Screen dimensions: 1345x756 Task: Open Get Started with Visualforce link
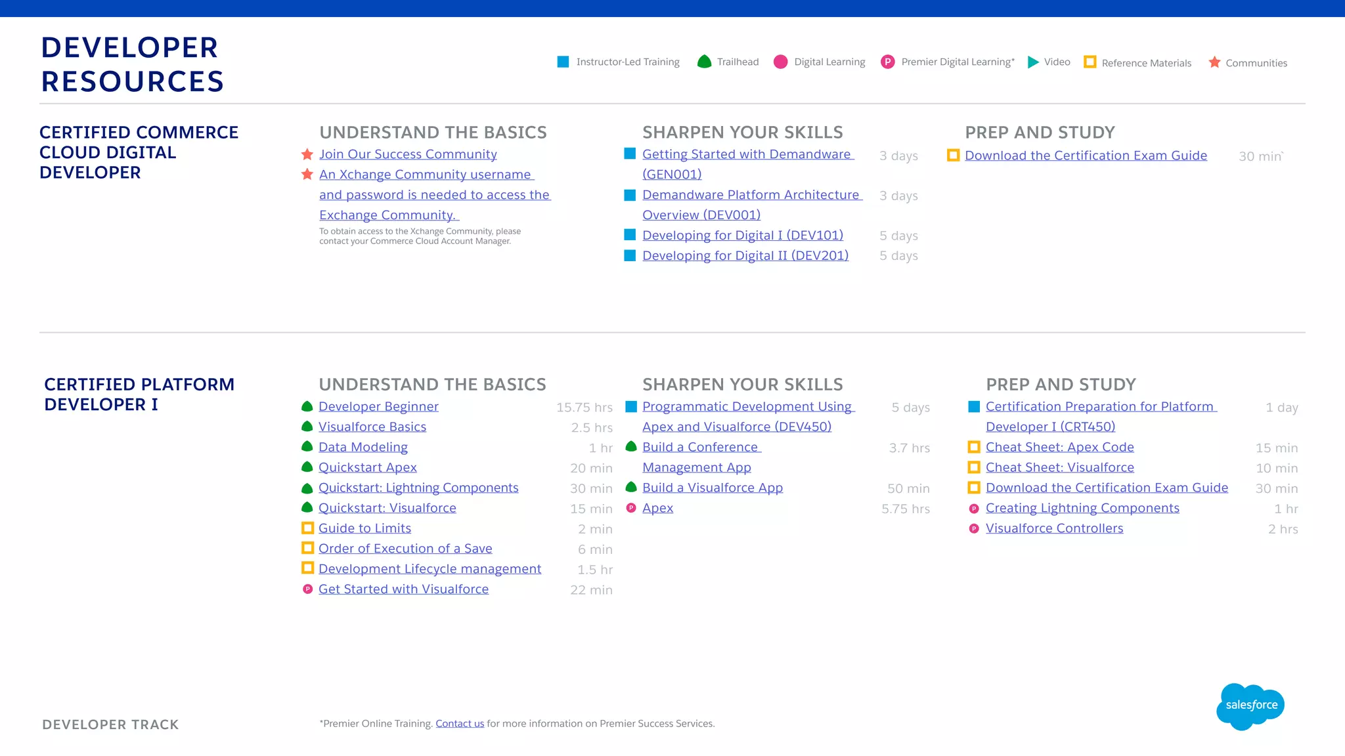coord(403,589)
